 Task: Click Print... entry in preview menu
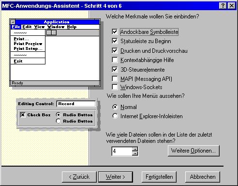coord(21,39)
